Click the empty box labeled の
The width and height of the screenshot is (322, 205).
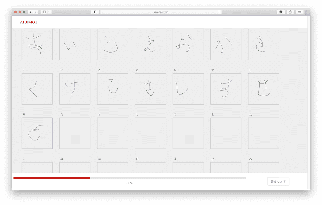pyautogui.click(x=150, y=167)
